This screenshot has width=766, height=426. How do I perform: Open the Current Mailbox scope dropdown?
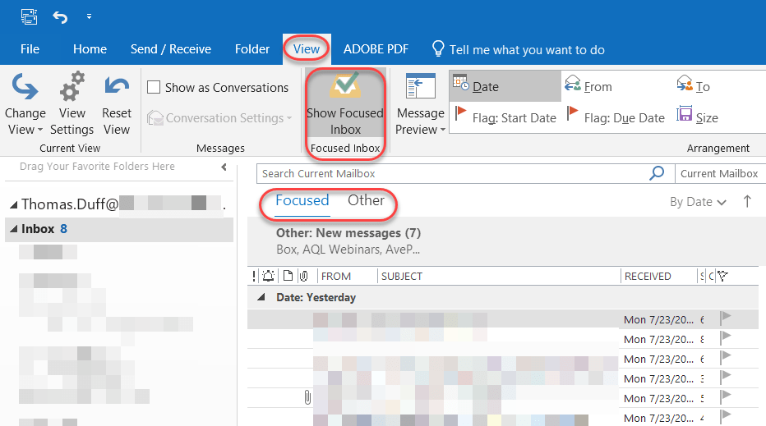click(x=719, y=174)
